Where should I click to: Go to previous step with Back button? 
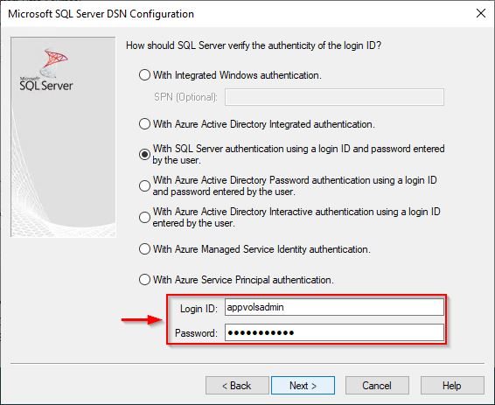(237, 386)
